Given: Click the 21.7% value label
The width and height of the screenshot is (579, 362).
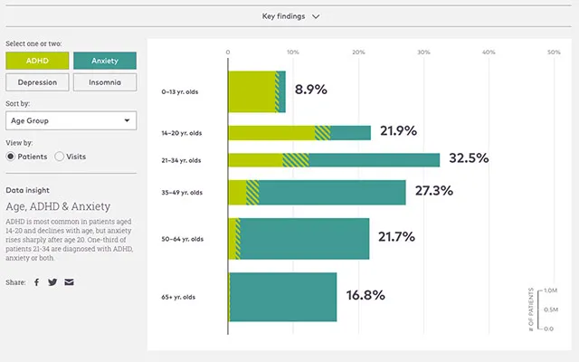Looking at the screenshot, I should pyautogui.click(x=396, y=236).
